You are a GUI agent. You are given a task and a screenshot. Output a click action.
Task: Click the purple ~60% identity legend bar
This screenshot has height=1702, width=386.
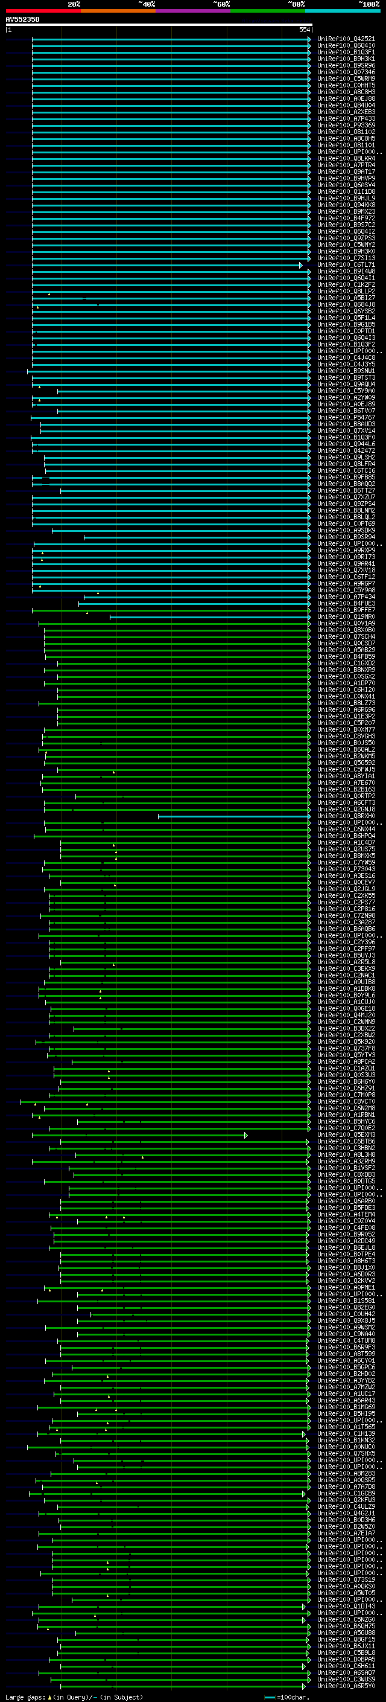tap(194, 11)
